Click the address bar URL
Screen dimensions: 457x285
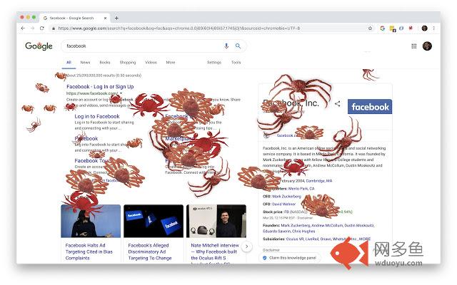tap(179, 28)
